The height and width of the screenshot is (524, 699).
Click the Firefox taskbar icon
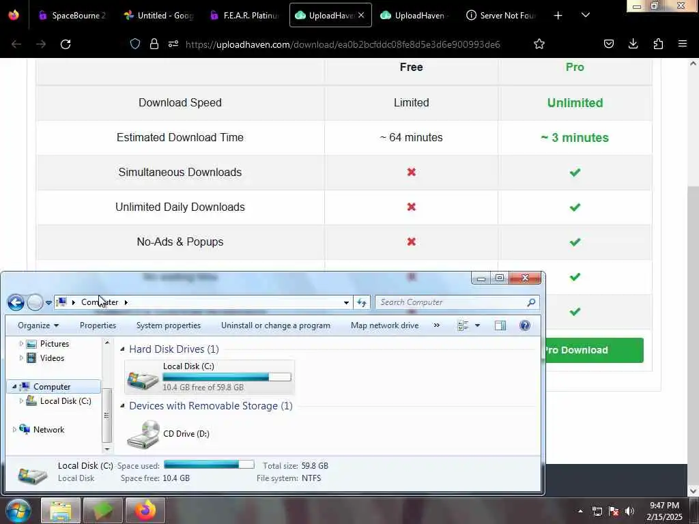click(x=145, y=510)
